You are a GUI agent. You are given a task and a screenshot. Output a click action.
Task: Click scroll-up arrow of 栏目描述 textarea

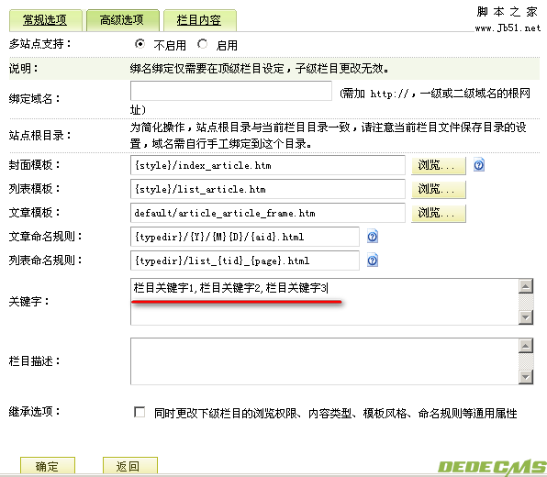[526, 346]
